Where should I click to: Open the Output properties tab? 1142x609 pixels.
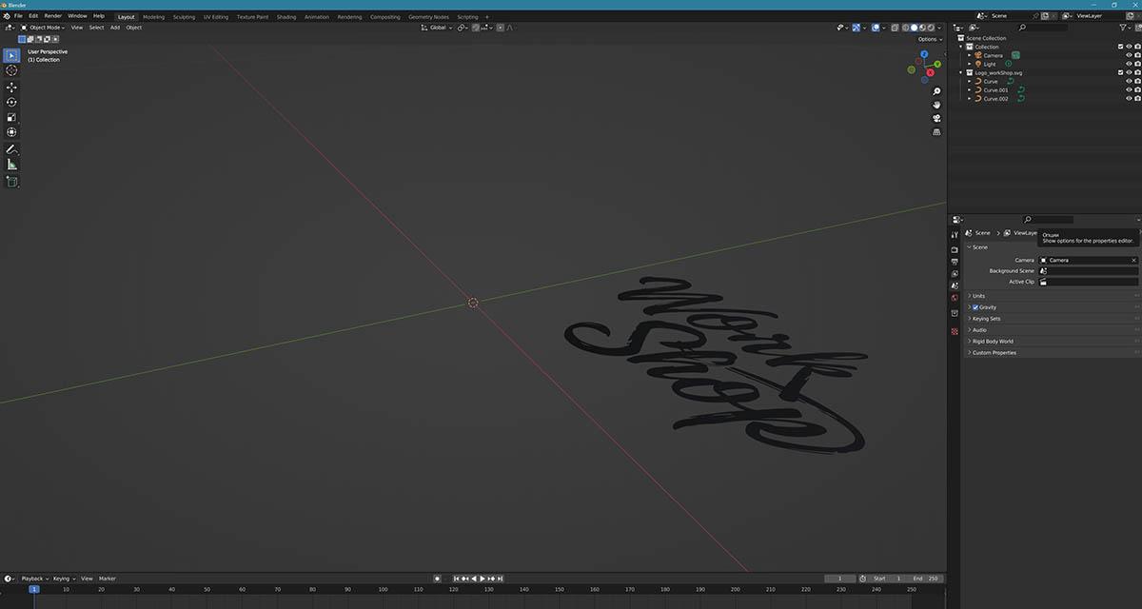click(955, 262)
